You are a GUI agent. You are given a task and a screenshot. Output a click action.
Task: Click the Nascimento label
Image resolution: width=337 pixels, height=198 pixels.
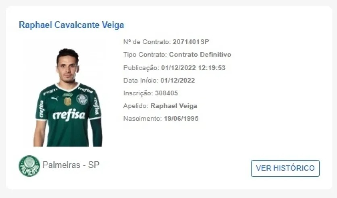(x=143, y=118)
